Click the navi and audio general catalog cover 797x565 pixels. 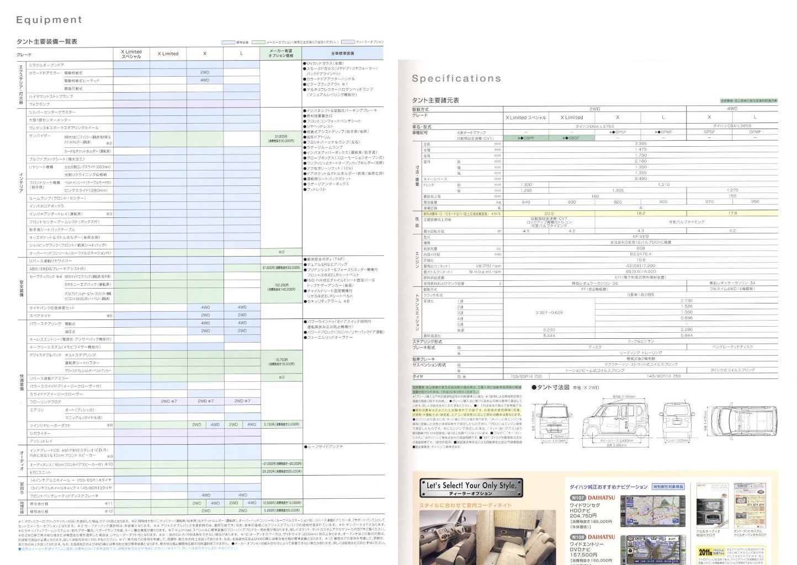point(708,506)
